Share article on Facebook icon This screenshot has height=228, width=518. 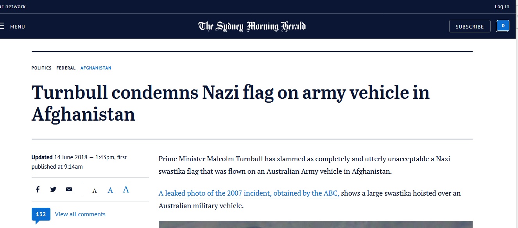click(x=38, y=189)
